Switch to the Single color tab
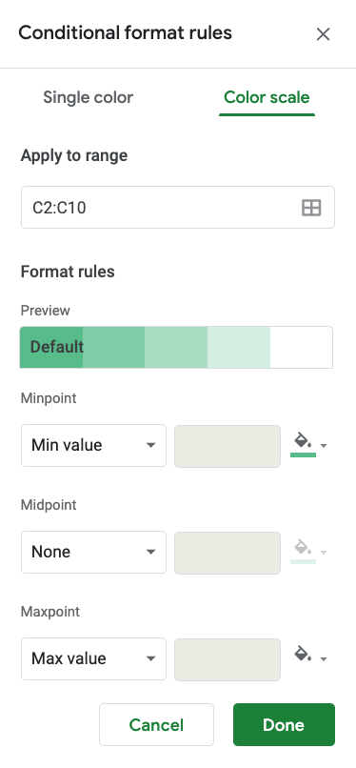Image resolution: width=356 pixels, height=768 pixels. [x=88, y=97]
